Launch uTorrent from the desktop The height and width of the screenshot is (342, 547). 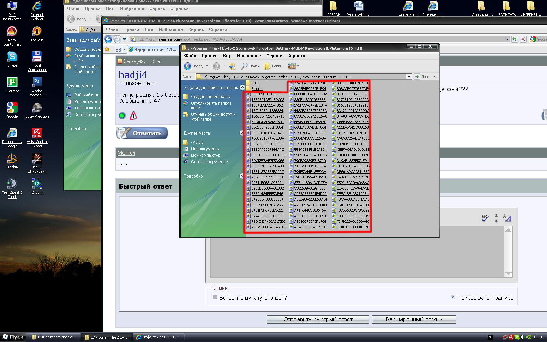click(x=12, y=85)
